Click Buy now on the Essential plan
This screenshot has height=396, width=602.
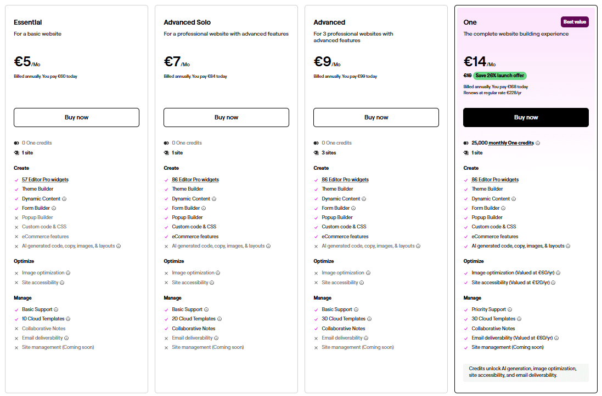point(76,117)
